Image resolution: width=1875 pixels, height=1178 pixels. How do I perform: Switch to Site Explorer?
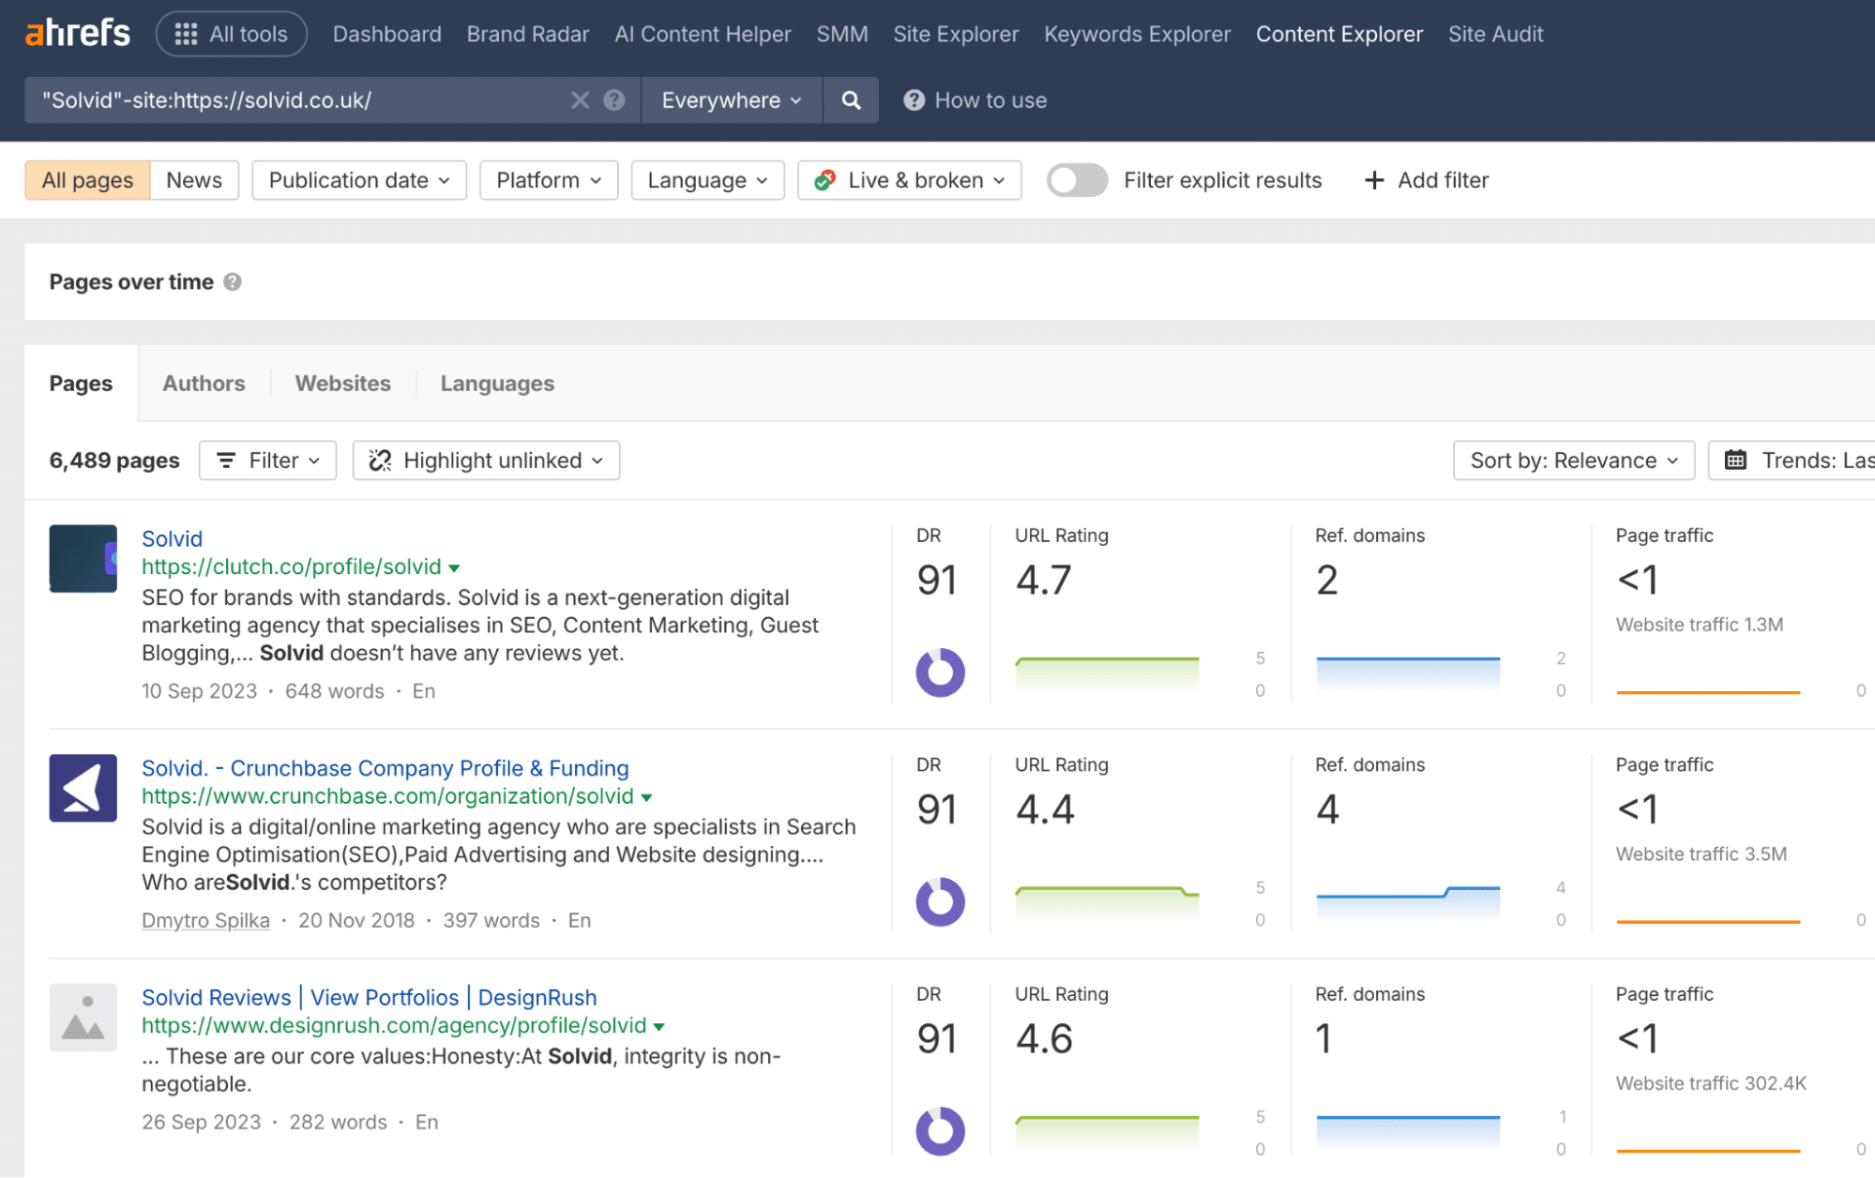point(956,34)
